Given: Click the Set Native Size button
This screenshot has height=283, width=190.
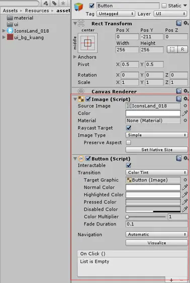Looking at the screenshot, I should click(x=156, y=150).
